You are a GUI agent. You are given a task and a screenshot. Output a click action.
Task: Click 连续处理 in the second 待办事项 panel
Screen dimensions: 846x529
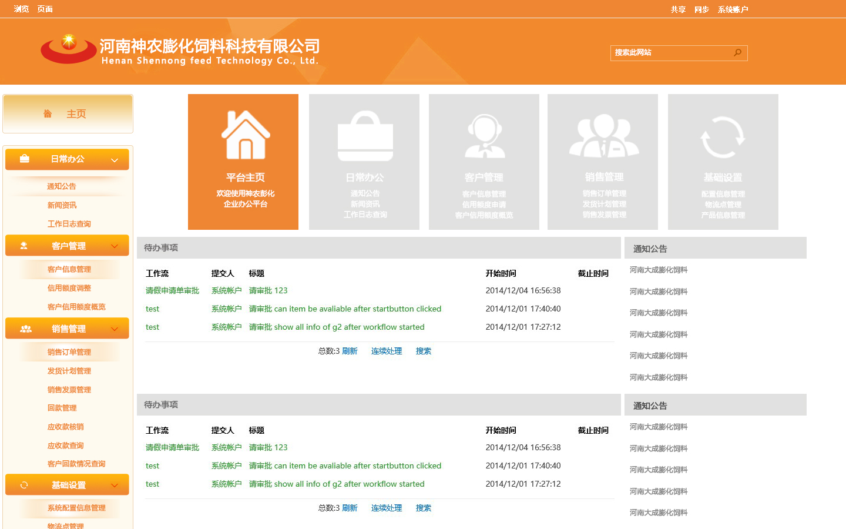click(x=387, y=508)
